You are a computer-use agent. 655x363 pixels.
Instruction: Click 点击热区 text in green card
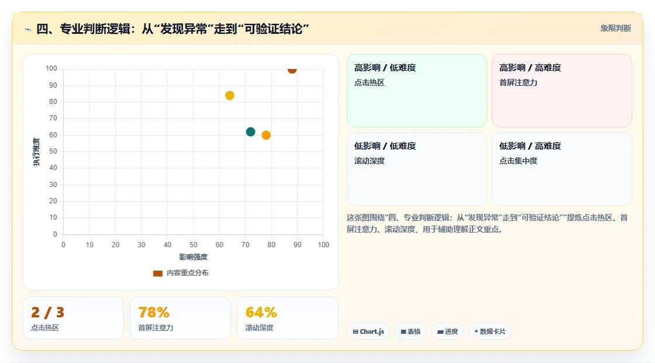coord(369,82)
